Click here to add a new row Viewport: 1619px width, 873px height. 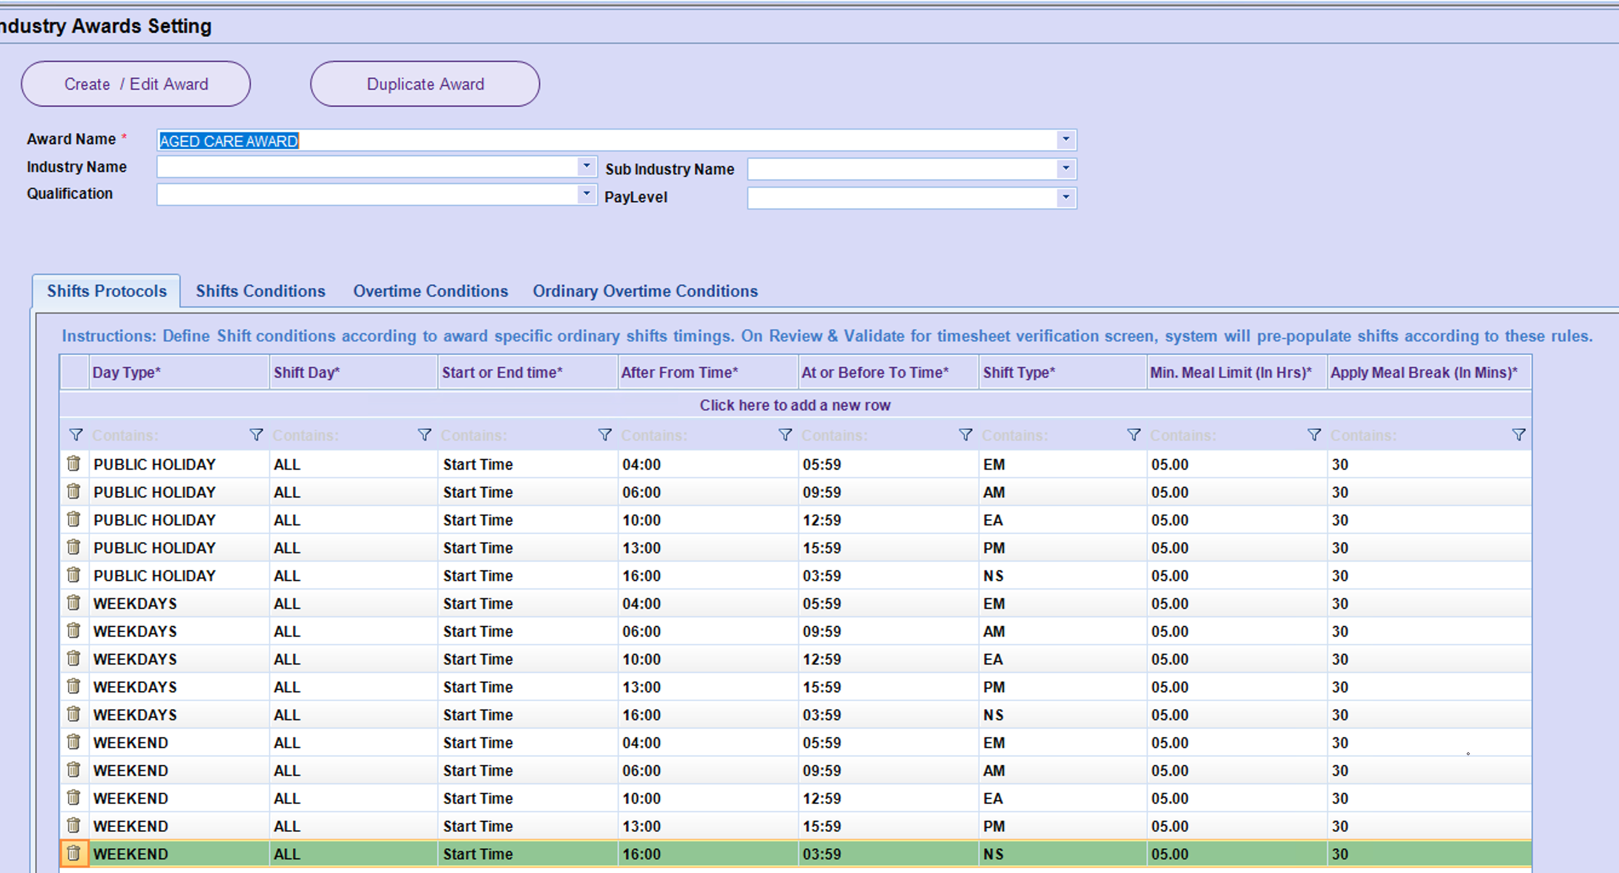click(x=794, y=406)
